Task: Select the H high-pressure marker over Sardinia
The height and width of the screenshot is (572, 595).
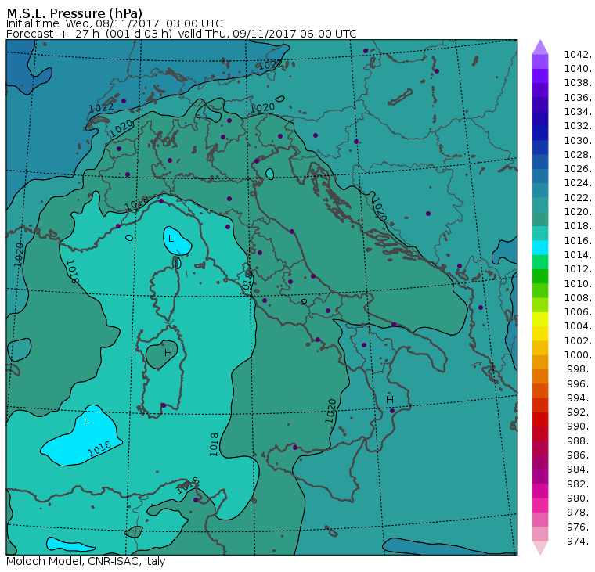Action: pyautogui.click(x=168, y=353)
